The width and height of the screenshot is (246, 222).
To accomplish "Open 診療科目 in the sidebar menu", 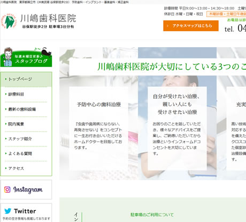I will pos(26,94).
